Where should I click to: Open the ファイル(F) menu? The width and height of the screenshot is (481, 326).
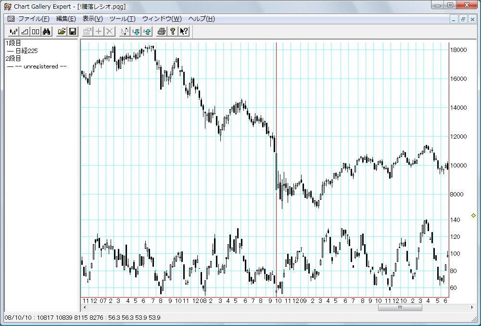click(x=34, y=19)
